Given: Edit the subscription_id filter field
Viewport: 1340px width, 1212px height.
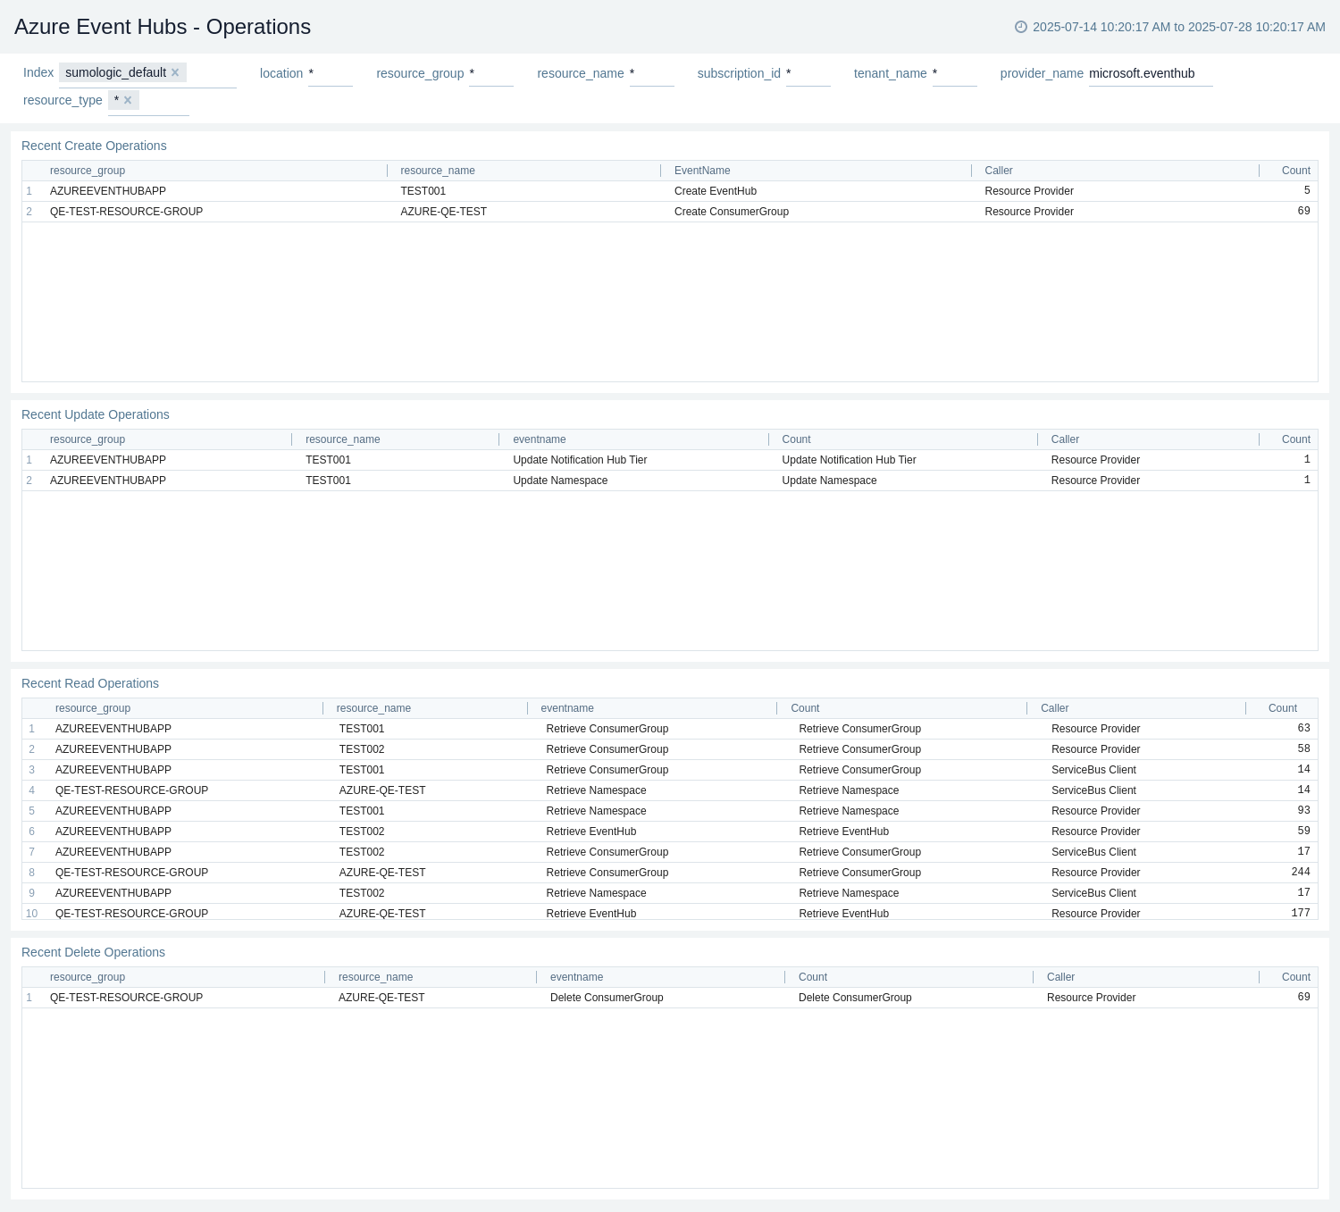Looking at the screenshot, I should pyautogui.click(x=808, y=73).
